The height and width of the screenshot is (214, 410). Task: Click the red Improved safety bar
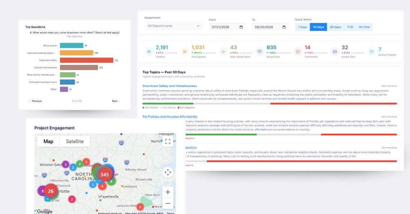pyautogui.click(x=86, y=60)
